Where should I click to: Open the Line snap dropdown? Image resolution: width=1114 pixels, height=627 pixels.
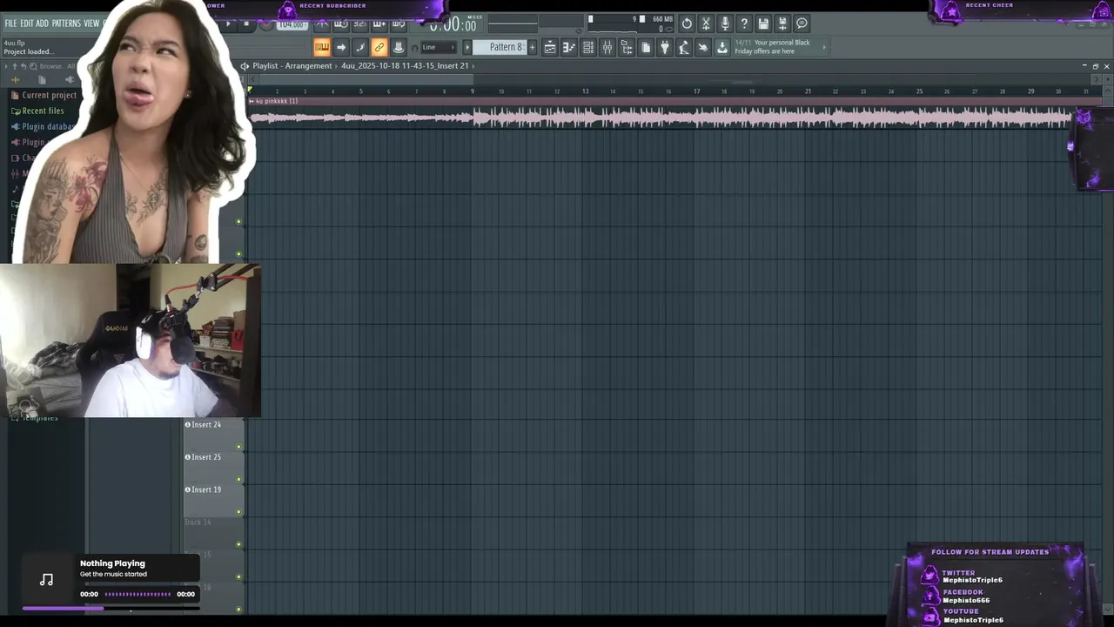point(439,47)
